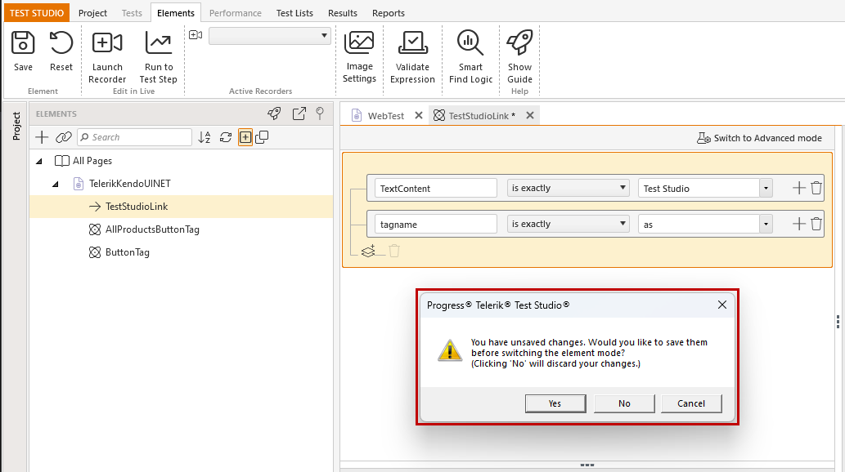Click the Elements search field
The height and width of the screenshot is (472, 845).
click(x=134, y=137)
